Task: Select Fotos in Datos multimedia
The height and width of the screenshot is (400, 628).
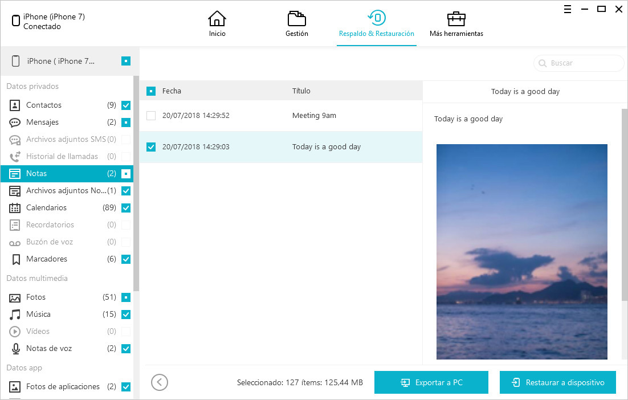Action: 35,297
